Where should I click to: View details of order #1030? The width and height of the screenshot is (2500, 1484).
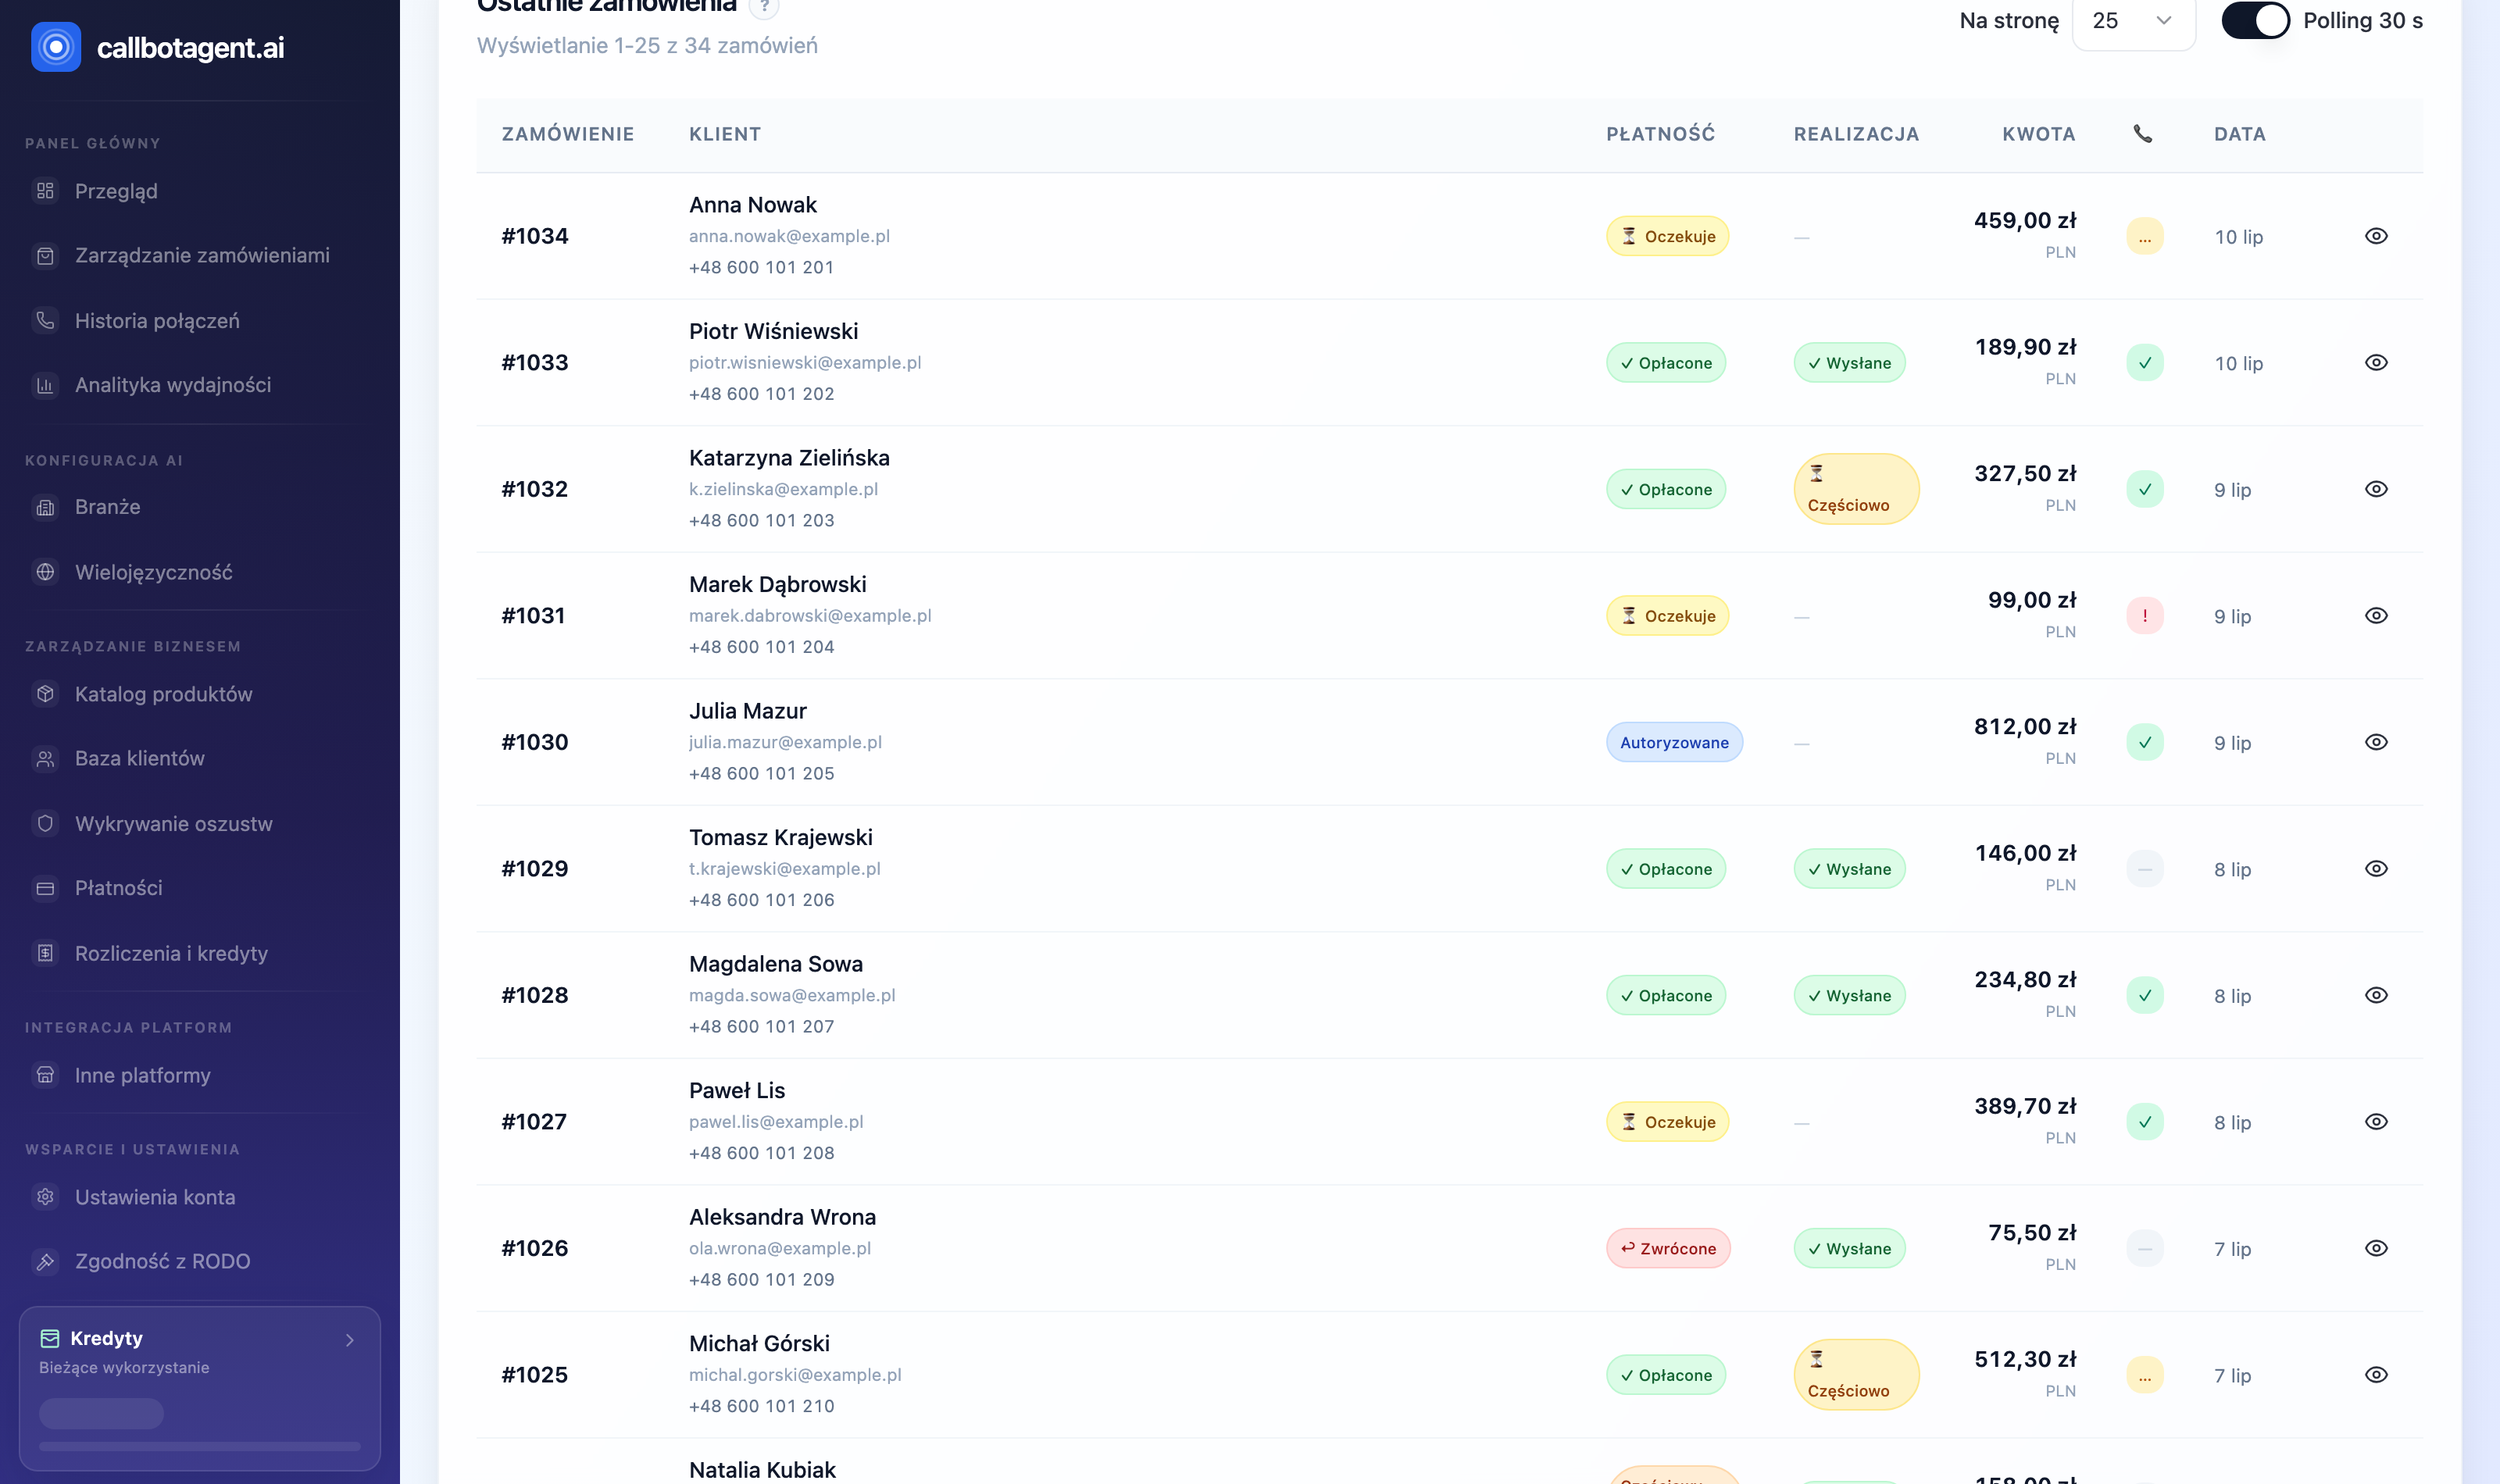click(x=2376, y=742)
